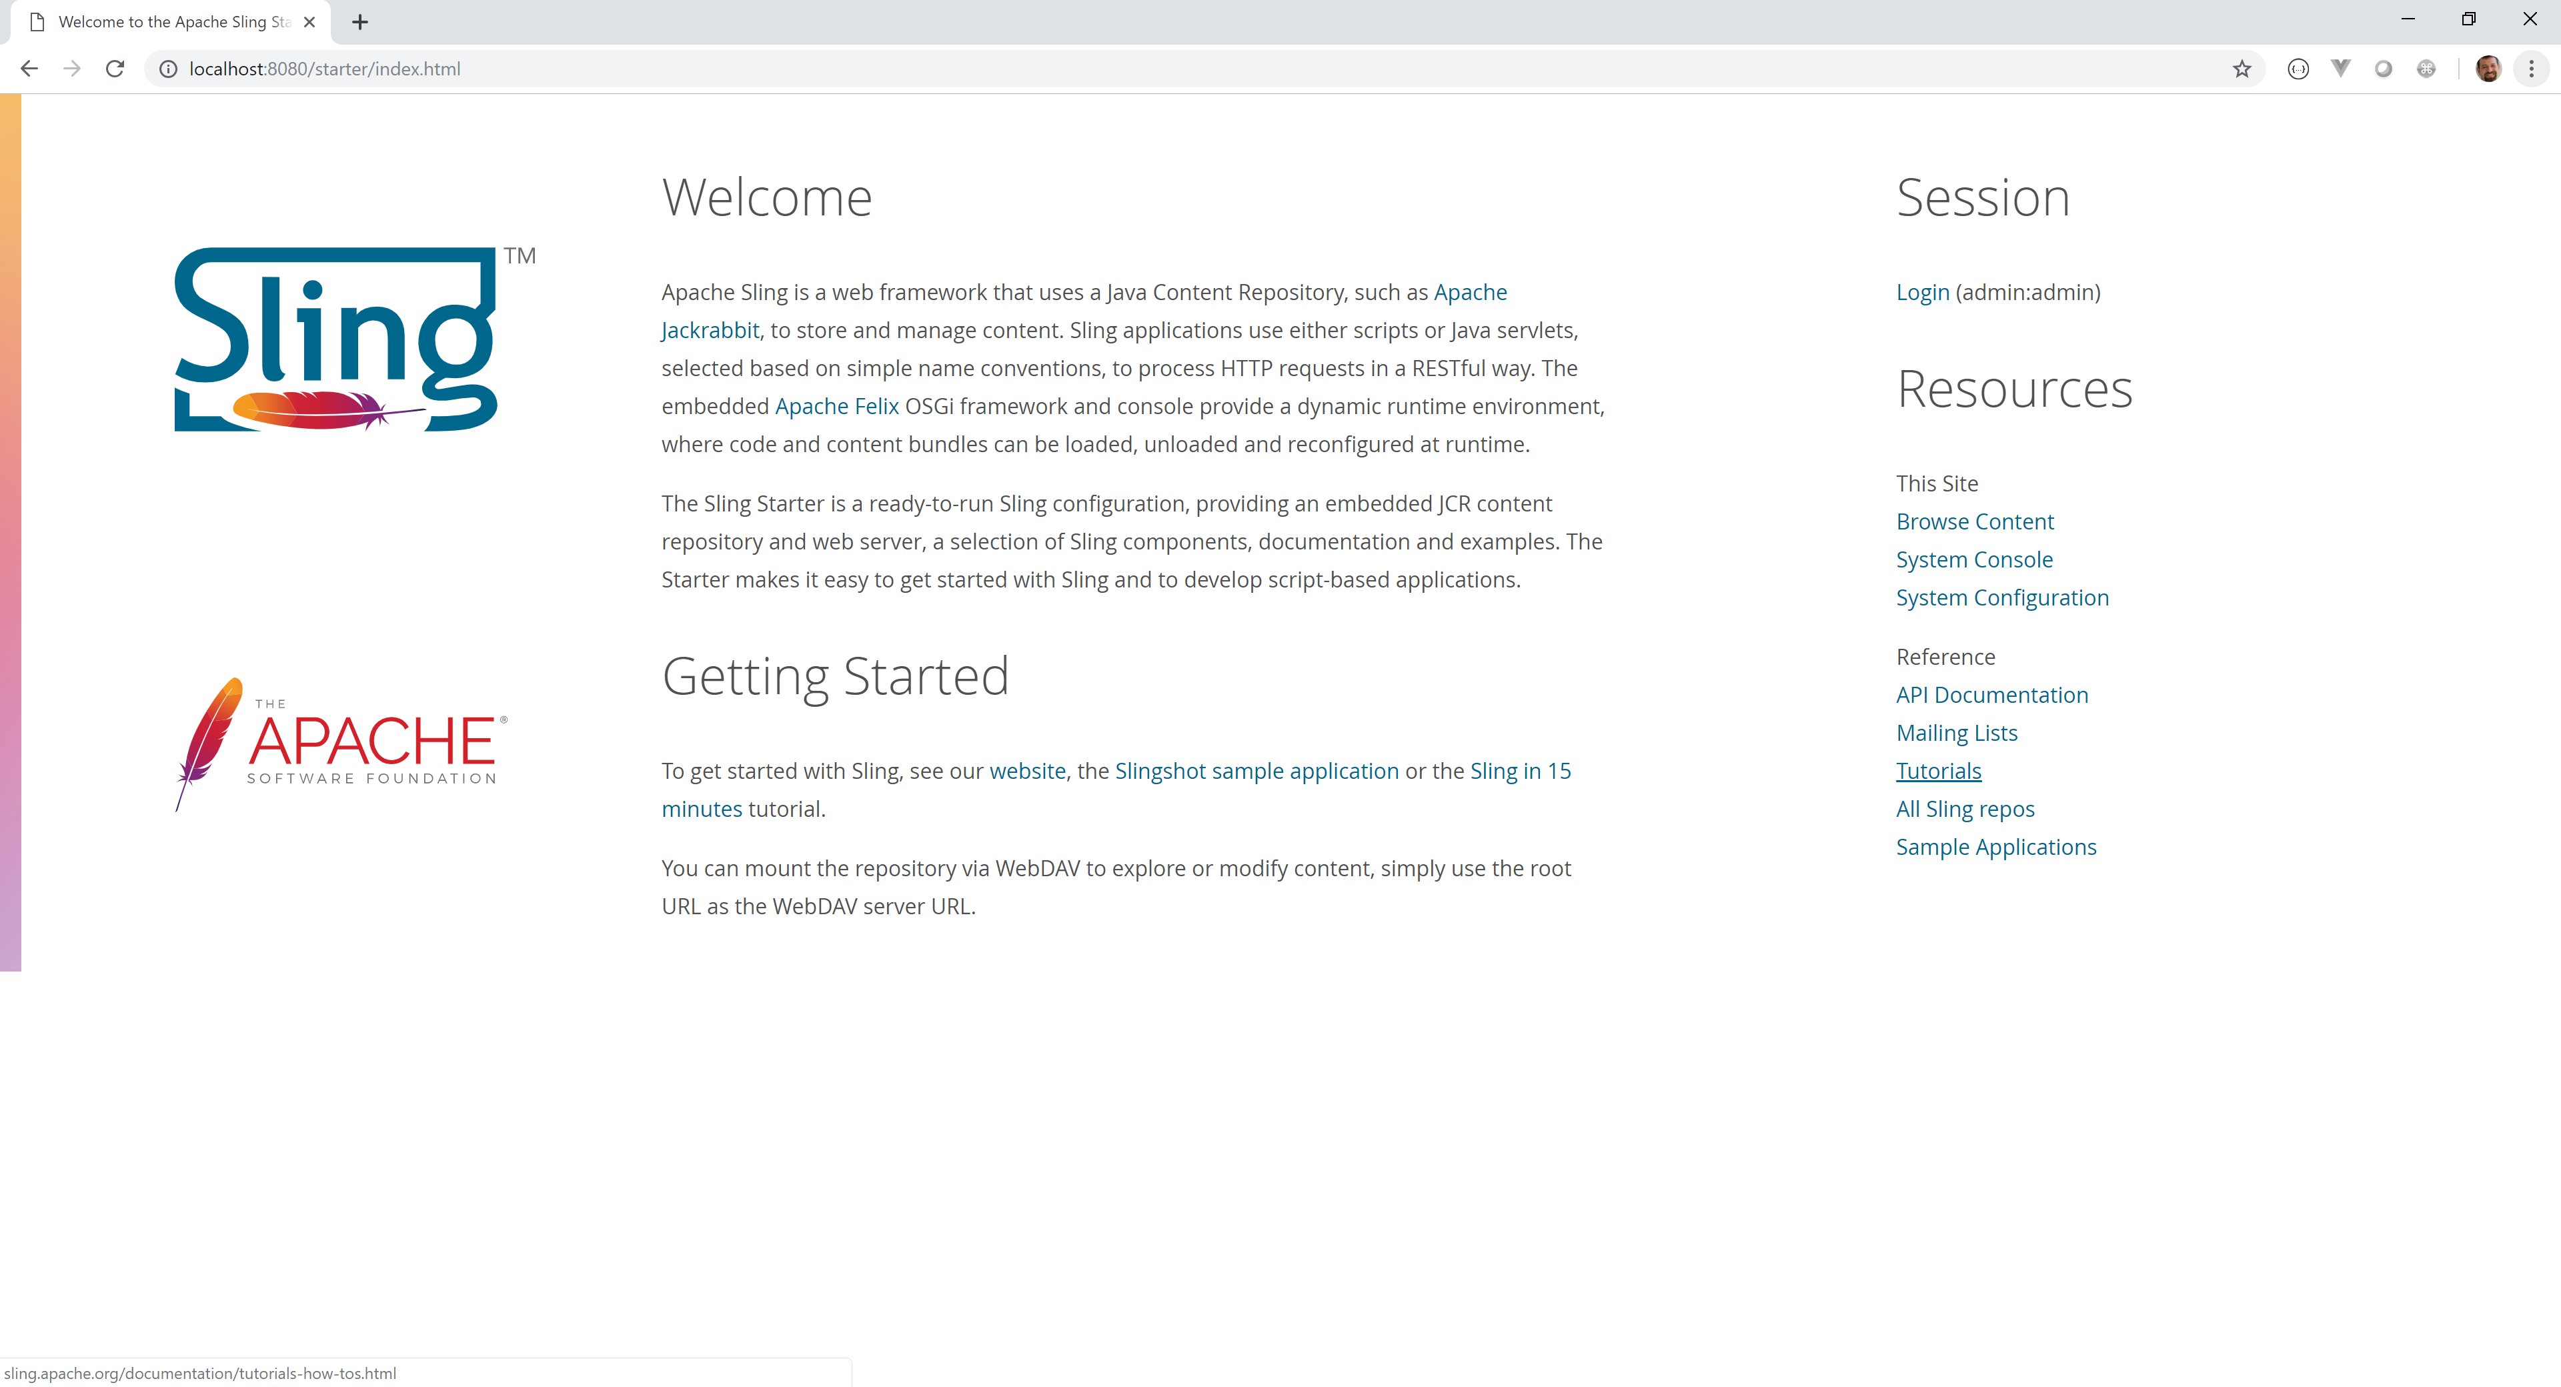Click the V-shaped extension icon

pos(2340,69)
